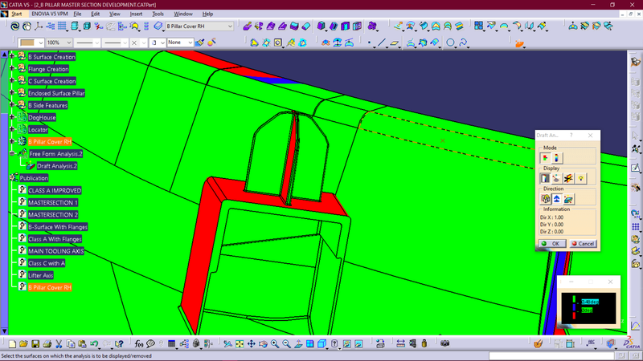
Task: Select the Lifter Axis publication
Action: tap(41, 275)
